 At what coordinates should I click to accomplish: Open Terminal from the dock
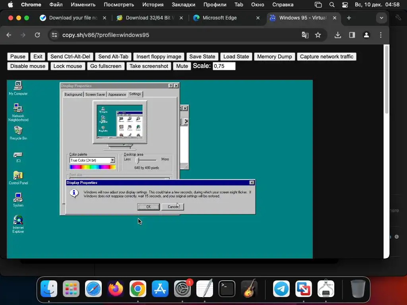click(x=227, y=288)
